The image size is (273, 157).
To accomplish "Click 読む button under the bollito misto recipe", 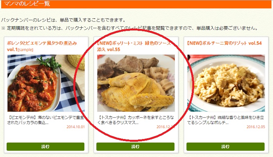I will [135, 146].
